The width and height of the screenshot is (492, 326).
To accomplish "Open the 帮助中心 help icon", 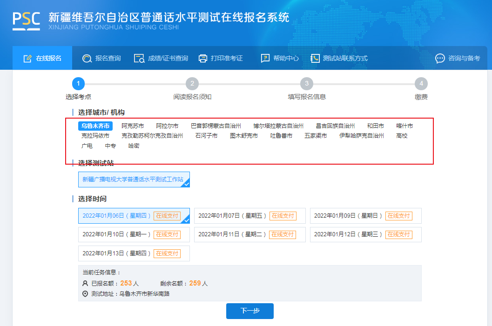I will tap(265, 58).
